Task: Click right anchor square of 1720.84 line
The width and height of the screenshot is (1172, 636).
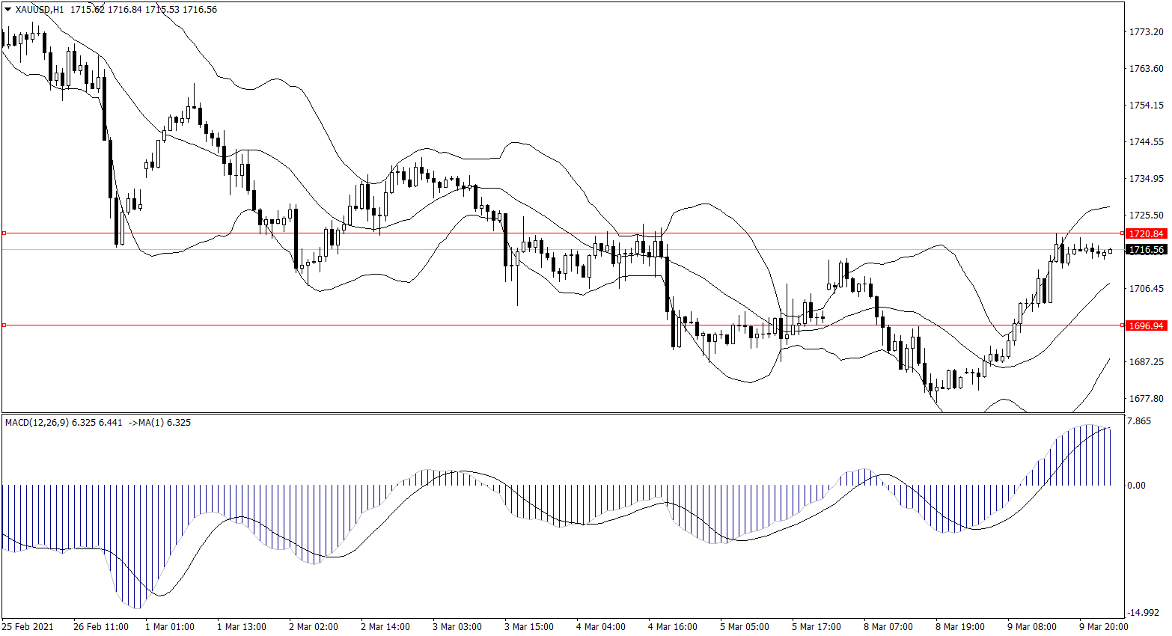Action: pos(1121,233)
